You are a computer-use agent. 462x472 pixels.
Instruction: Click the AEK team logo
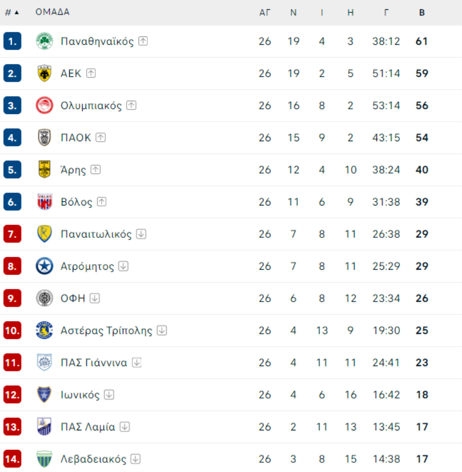click(44, 73)
